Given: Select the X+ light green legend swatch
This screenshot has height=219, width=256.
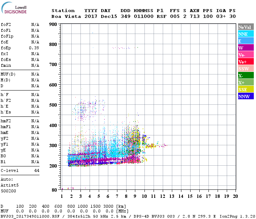Looking at the screenshot, I should coord(246,82).
